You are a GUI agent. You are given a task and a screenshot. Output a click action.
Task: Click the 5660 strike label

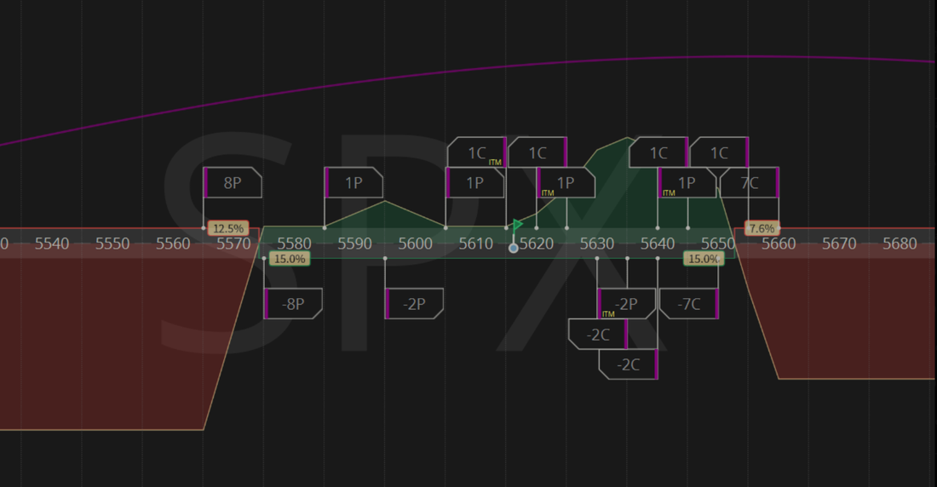(779, 243)
